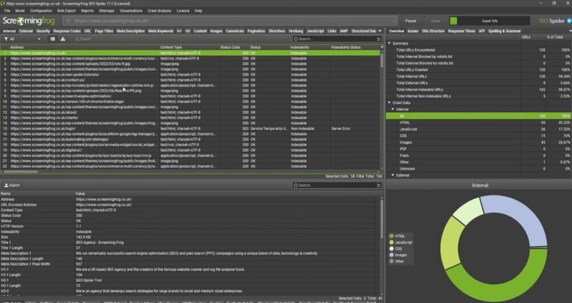Open the Bulk Export menu
Image resolution: width=572 pixels, height=303 pixels.
pos(67,11)
